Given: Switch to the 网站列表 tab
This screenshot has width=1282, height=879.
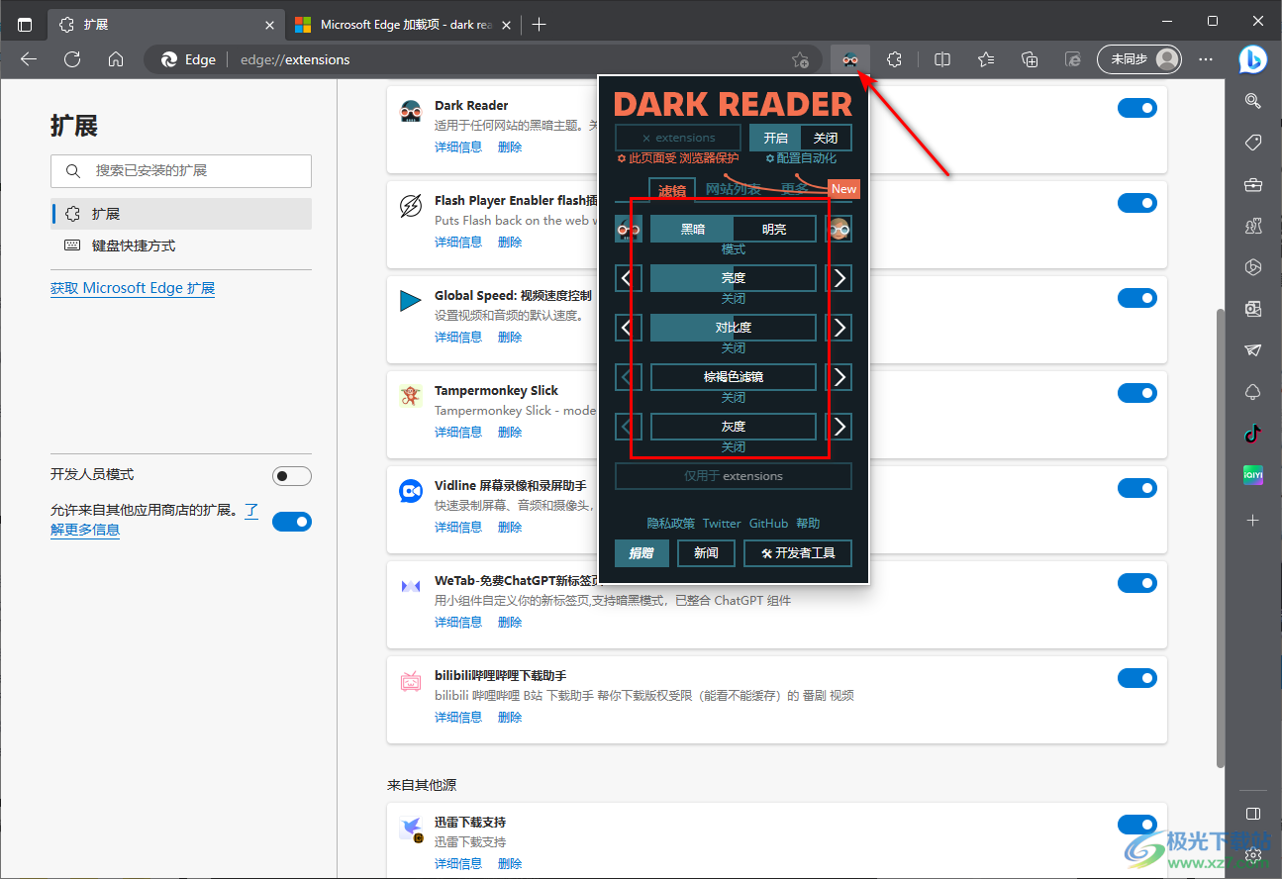Looking at the screenshot, I should point(734,189).
